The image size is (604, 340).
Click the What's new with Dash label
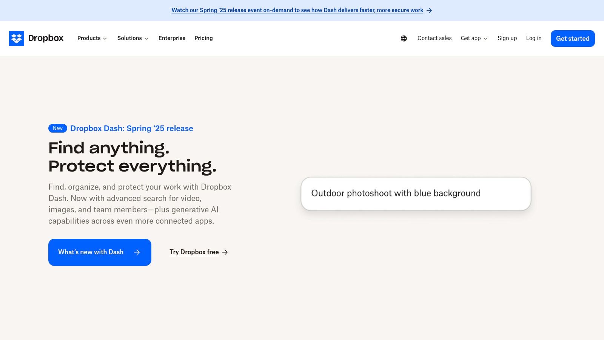pyautogui.click(x=91, y=252)
